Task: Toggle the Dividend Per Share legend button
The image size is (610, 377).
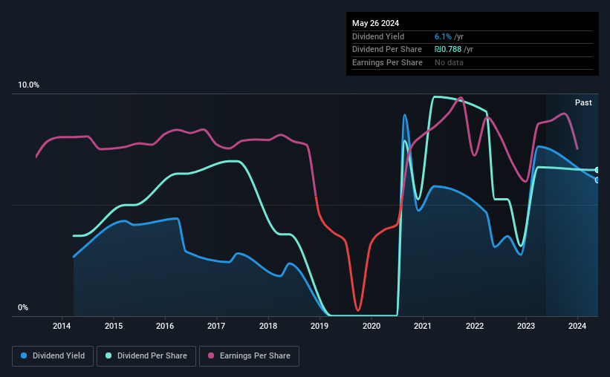Action: tap(146, 356)
